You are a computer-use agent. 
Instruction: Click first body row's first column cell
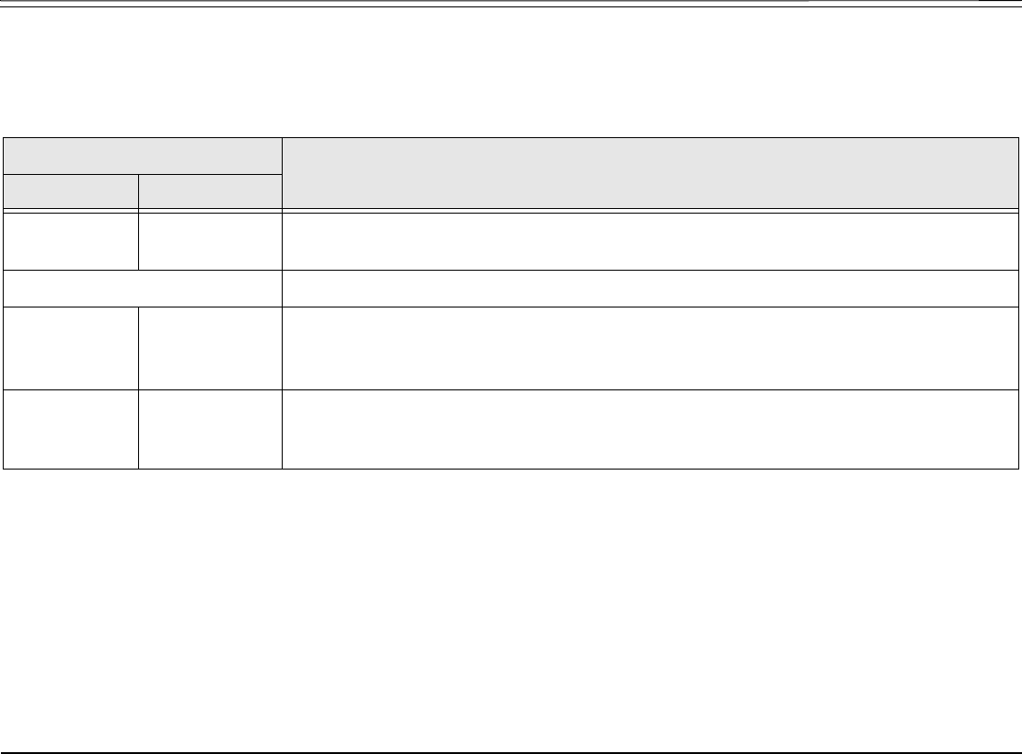(x=71, y=241)
